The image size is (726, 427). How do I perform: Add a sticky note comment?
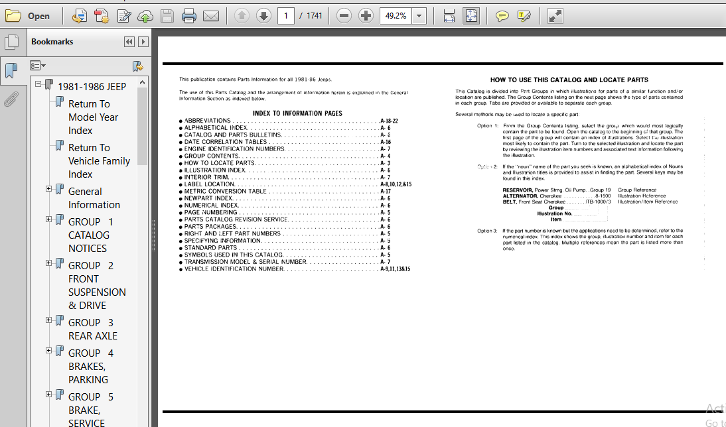(502, 16)
